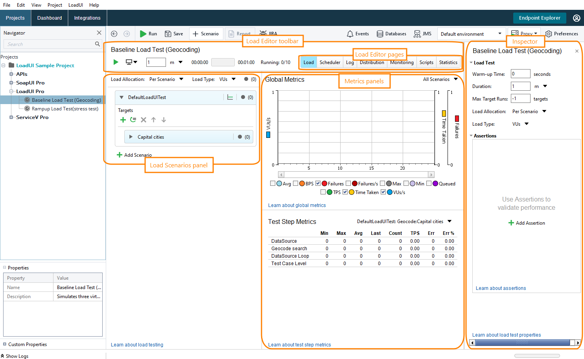This screenshot has width=584, height=359.
Task: Open Learn about assertions link
Action: pos(501,288)
